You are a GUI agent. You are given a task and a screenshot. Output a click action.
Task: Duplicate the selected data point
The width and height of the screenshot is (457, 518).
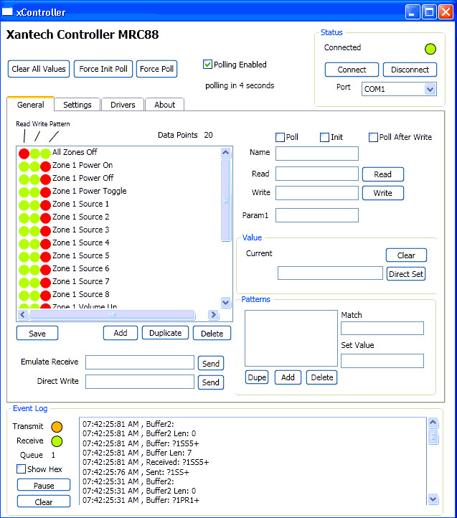coord(165,333)
